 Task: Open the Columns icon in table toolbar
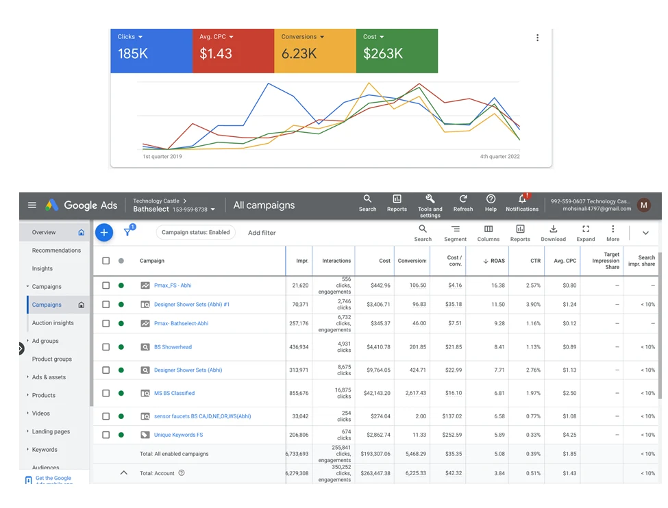[488, 229]
